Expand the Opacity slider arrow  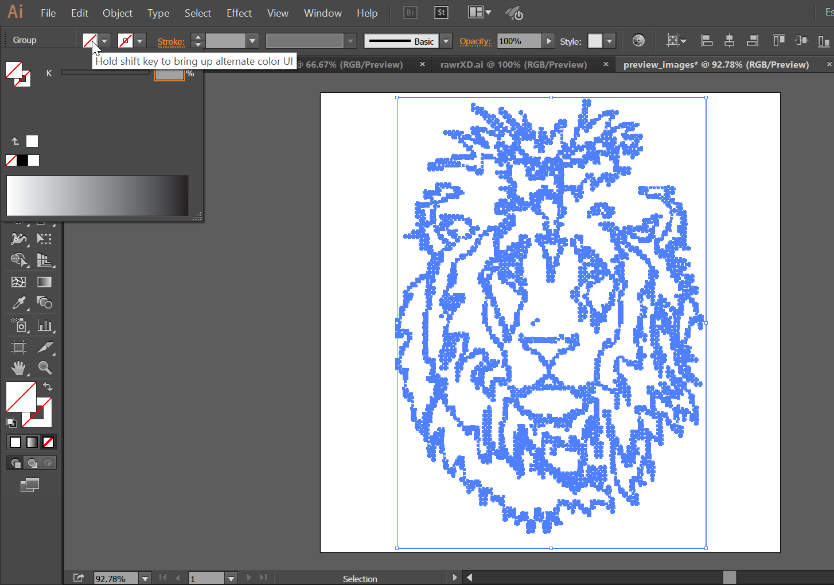(x=549, y=41)
